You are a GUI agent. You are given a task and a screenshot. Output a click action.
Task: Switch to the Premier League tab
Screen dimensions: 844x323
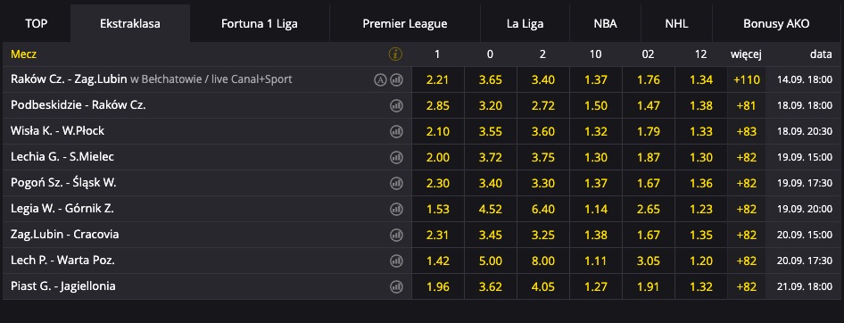(405, 24)
